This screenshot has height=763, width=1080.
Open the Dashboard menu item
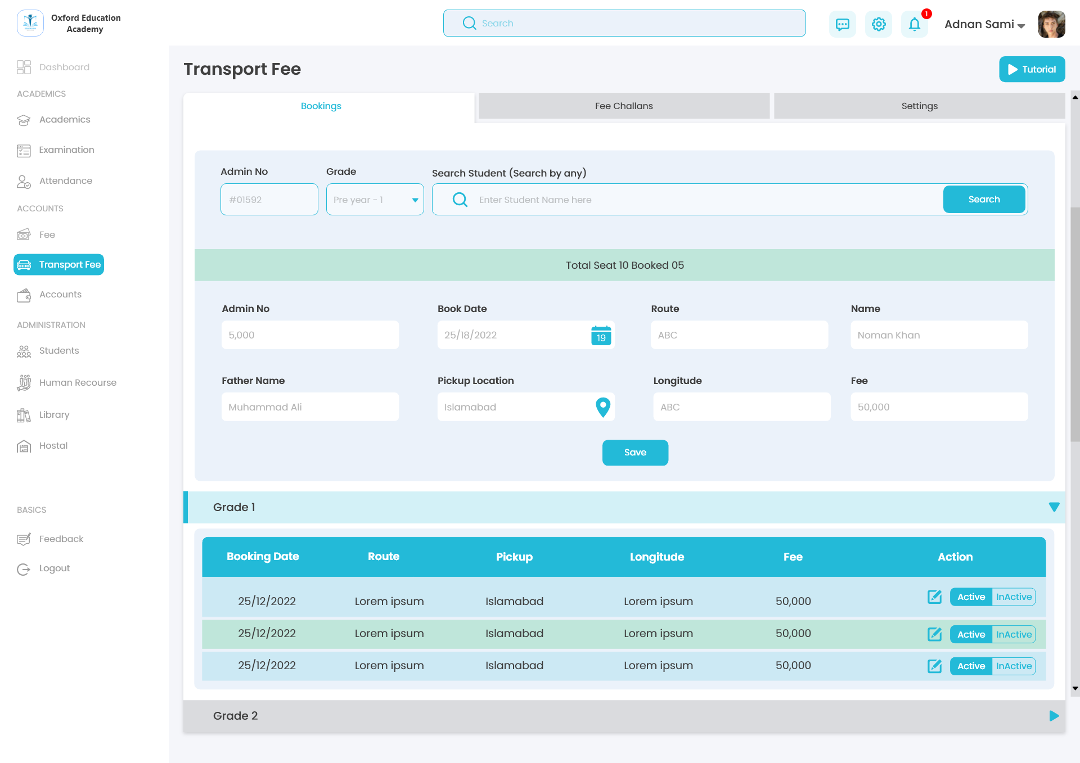(64, 67)
